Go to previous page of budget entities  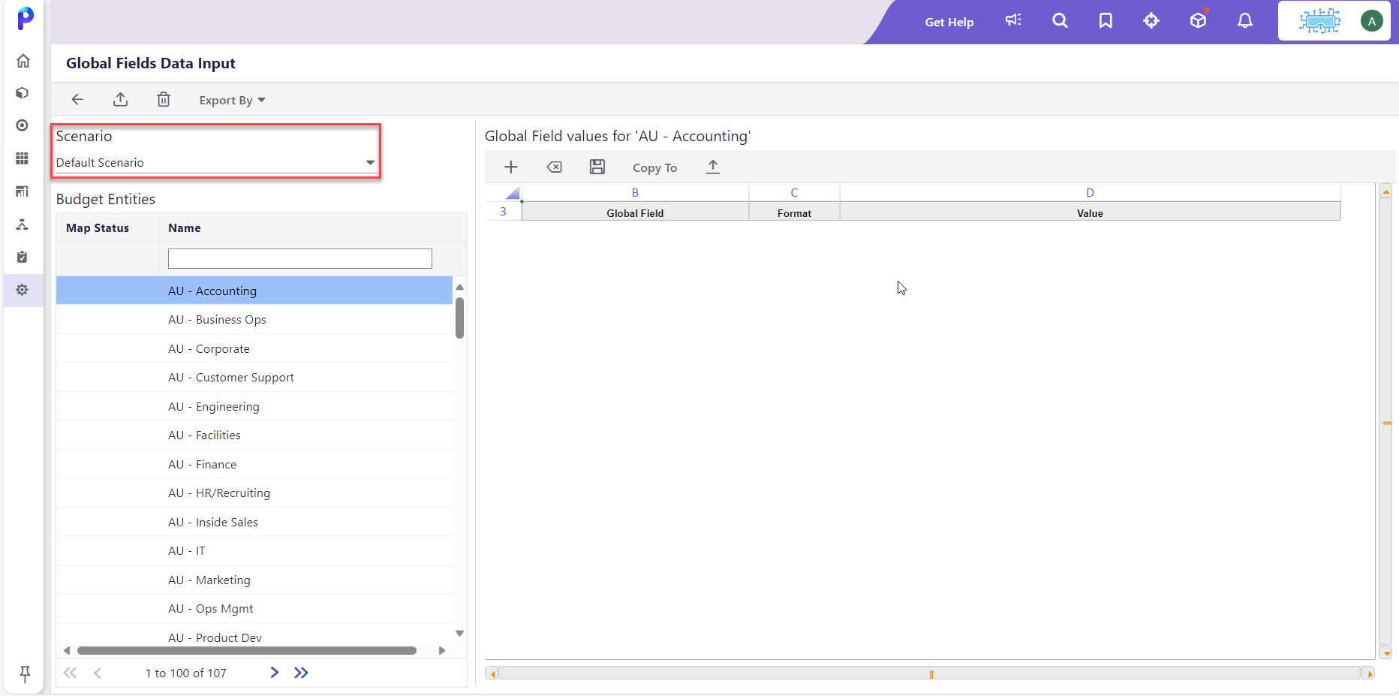[98, 673]
